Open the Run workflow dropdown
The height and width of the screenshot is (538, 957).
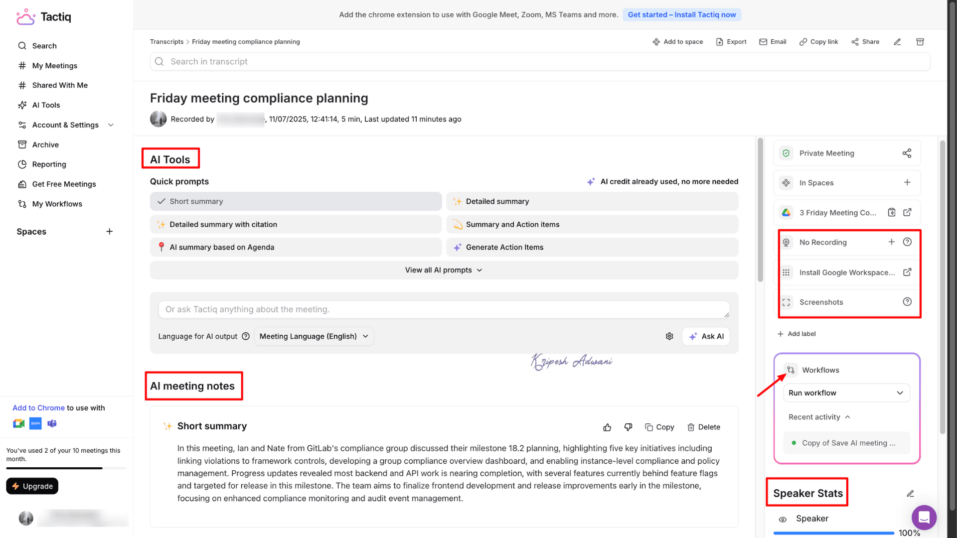tap(846, 393)
